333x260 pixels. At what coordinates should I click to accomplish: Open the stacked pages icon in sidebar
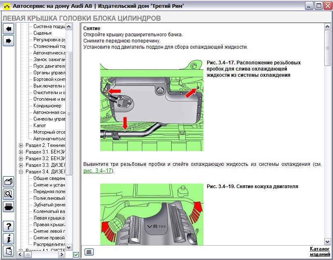point(9,182)
